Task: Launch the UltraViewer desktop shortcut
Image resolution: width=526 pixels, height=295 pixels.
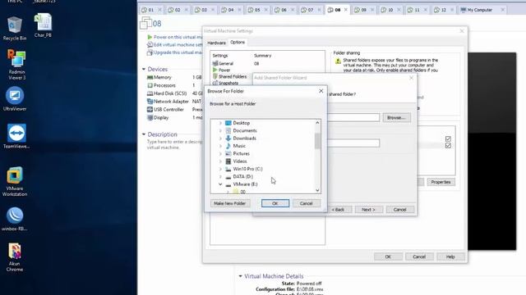Action: point(15,98)
